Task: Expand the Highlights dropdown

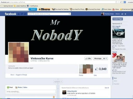Action: pos(58,81)
